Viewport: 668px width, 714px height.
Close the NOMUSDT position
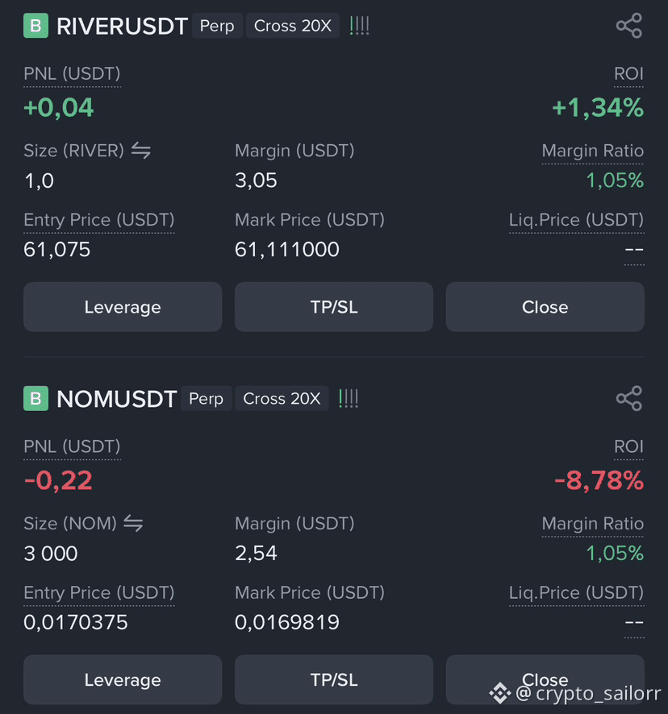click(x=545, y=680)
